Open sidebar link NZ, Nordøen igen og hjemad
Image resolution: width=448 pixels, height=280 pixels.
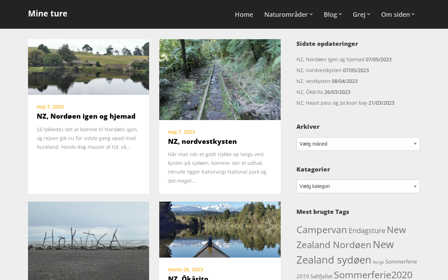(x=330, y=59)
